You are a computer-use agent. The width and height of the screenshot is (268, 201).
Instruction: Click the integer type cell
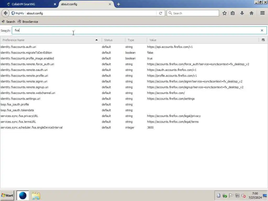tap(130, 127)
